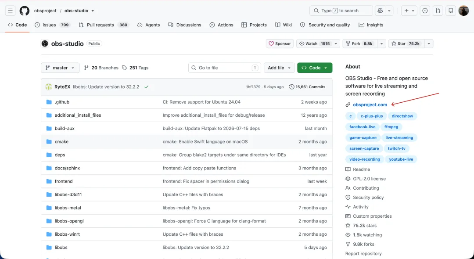View the commit check status checkmark

click(x=146, y=87)
